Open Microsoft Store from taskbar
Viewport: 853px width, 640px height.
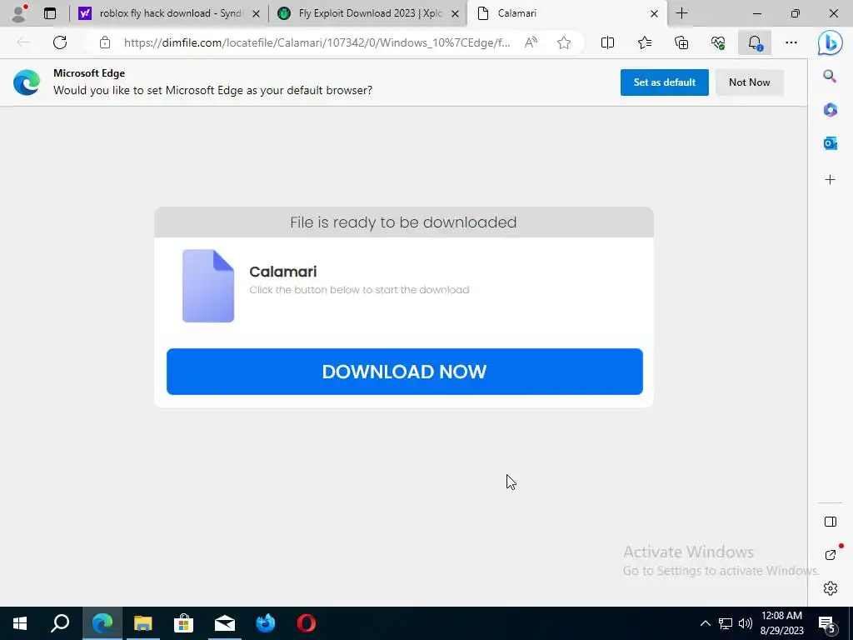pyautogui.click(x=184, y=623)
